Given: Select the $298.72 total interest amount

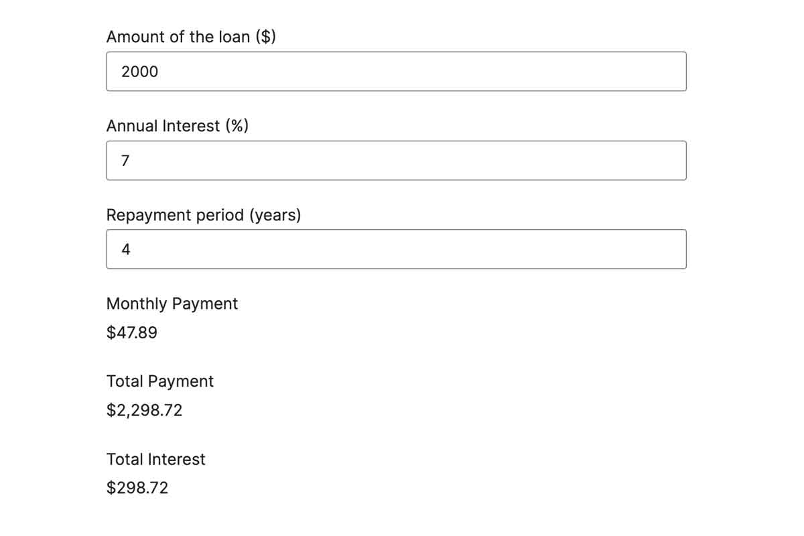Looking at the screenshot, I should (137, 488).
